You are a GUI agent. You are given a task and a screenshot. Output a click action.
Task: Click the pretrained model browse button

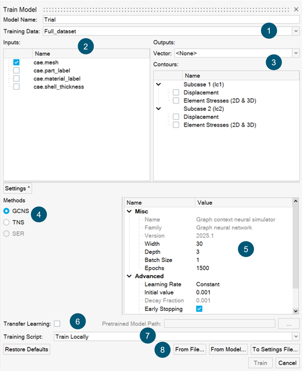coord(289,323)
